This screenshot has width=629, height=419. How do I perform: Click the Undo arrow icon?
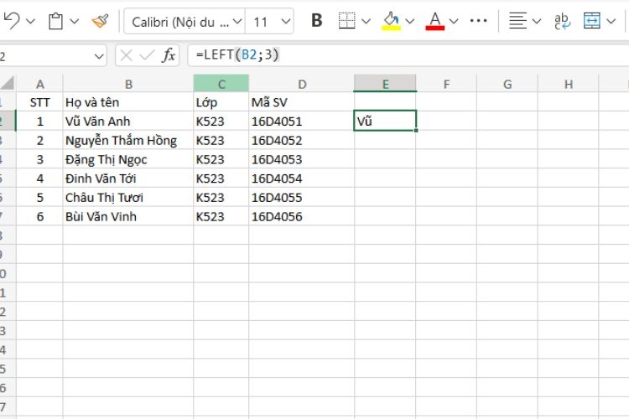12,20
